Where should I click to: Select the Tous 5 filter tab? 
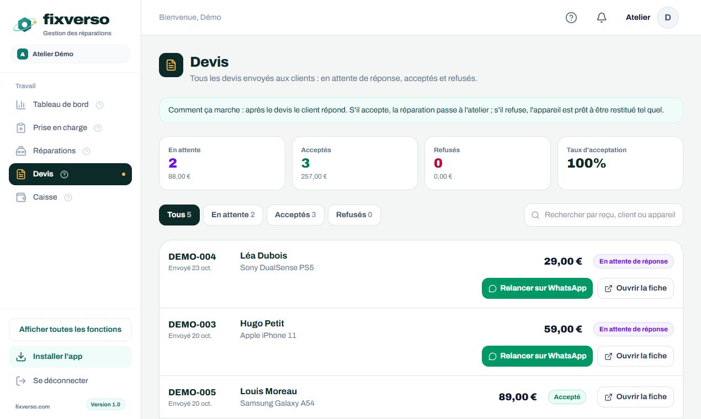click(x=179, y=215)
